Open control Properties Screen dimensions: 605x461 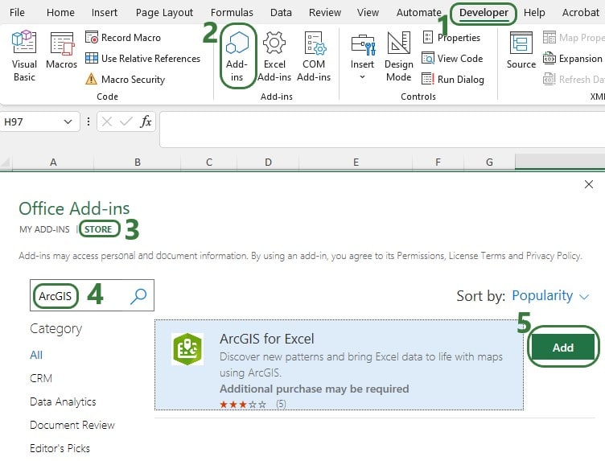click(x=451, y=38)
